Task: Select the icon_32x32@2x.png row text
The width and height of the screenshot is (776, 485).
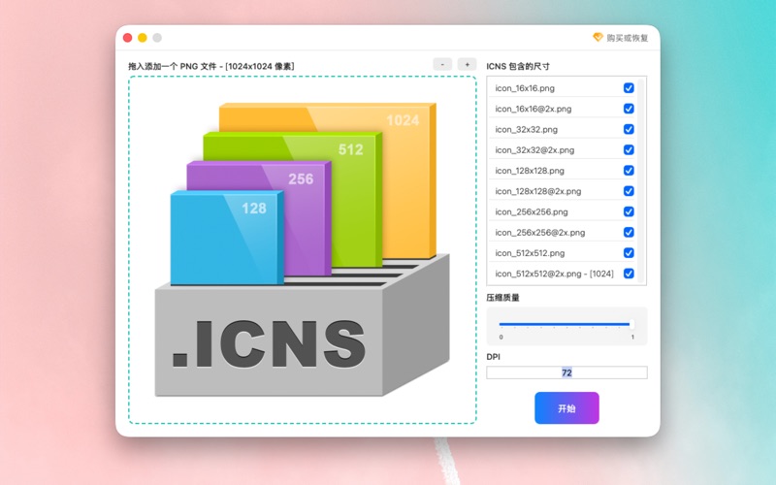Action: click(x=534, y=150)
